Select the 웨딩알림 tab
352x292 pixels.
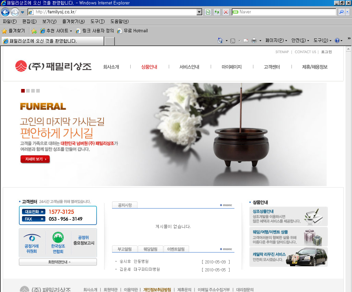click(x=151, y=249)
